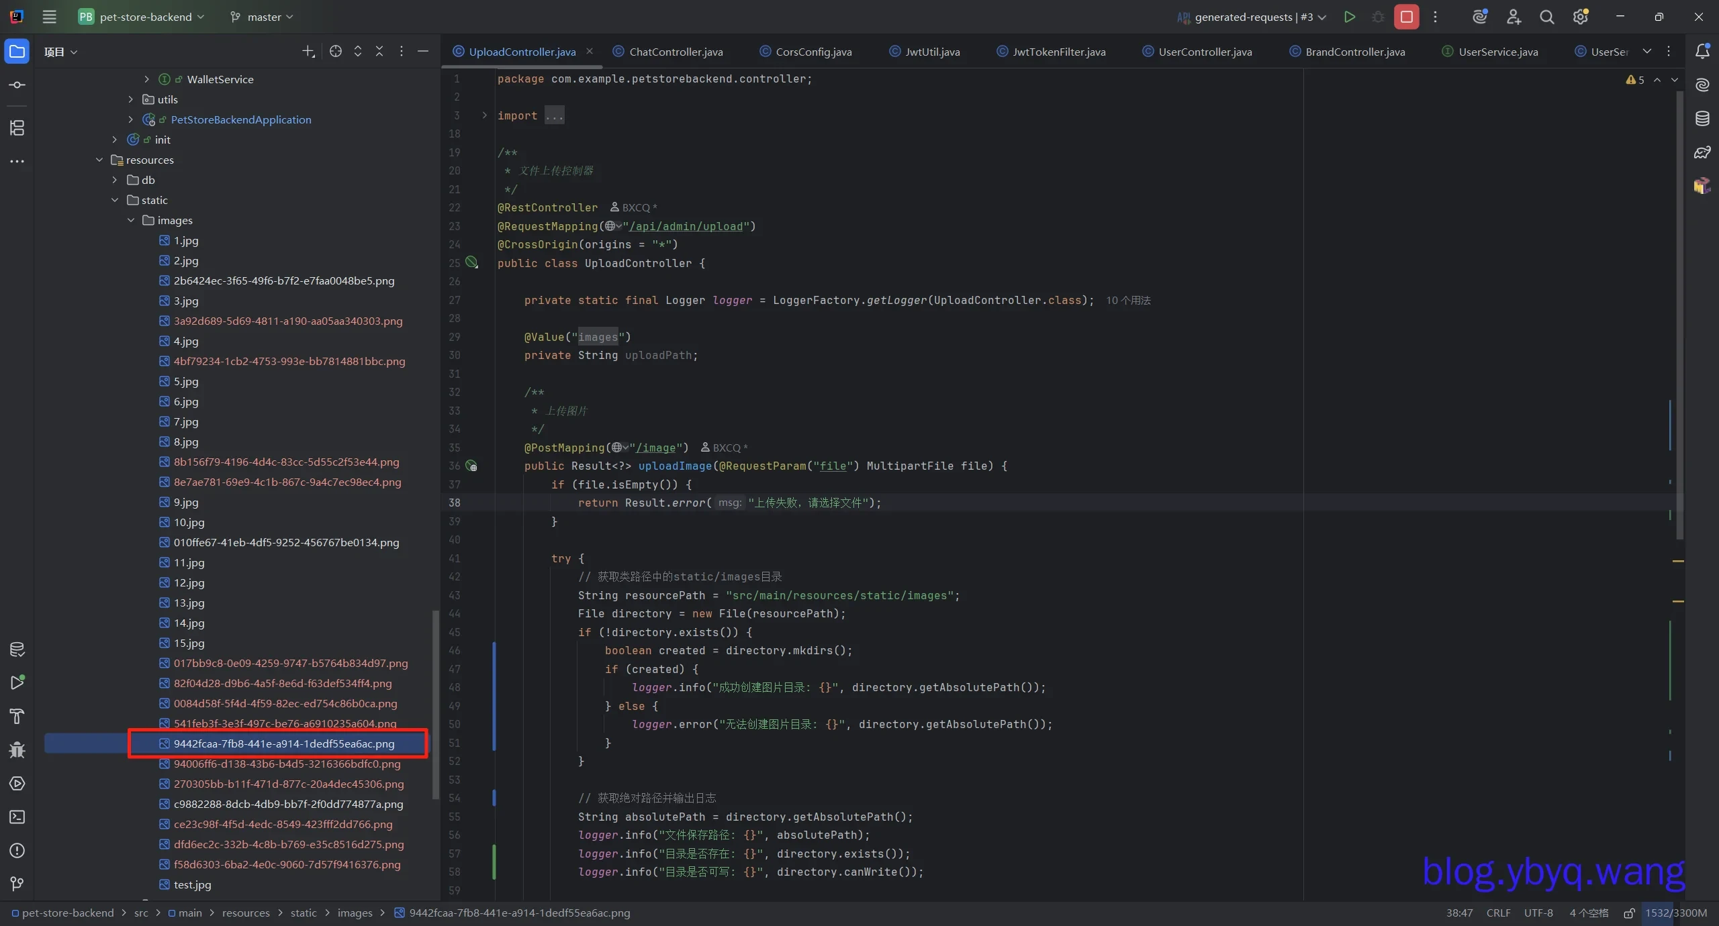The width and height of the screenshot is (1719, 926).
Task: Open the main hamburger menu
Action: 49,17
